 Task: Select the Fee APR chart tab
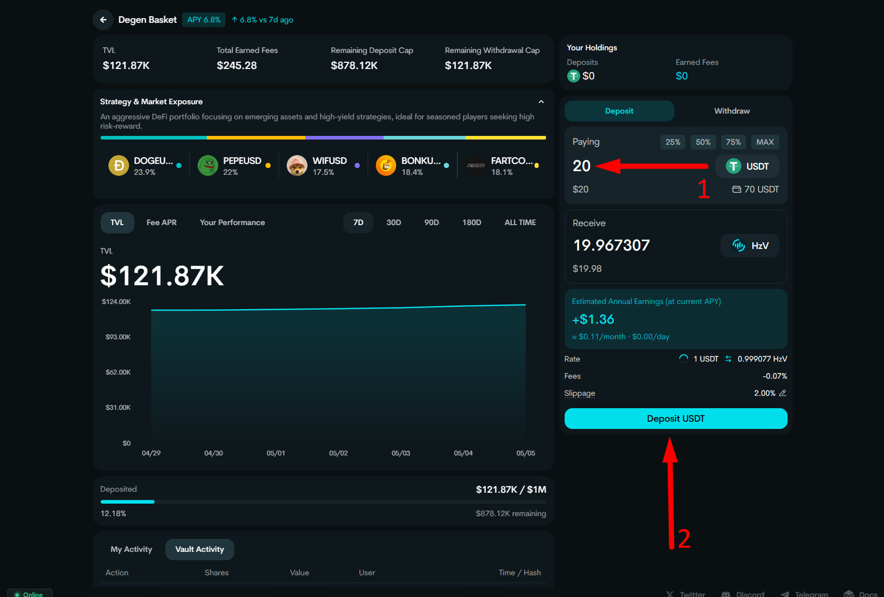pos(161,223)
